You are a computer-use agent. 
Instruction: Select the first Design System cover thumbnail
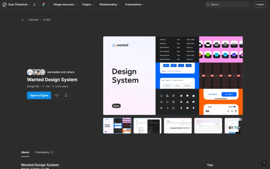click(117, 126)
